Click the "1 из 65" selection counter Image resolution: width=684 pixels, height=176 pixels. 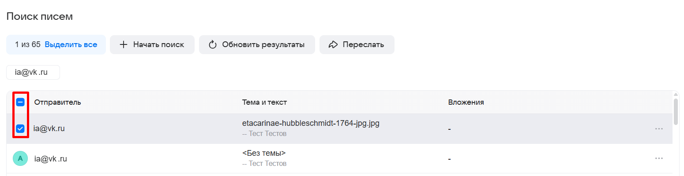pyautogui.click(x=28, y=44)
